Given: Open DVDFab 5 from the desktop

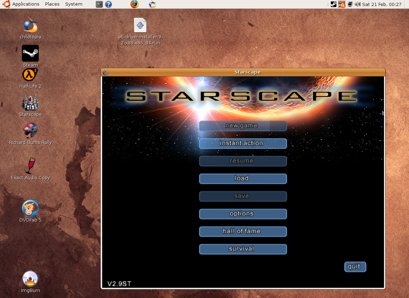Looking at the screenshot, I should [x=30, y=208].
